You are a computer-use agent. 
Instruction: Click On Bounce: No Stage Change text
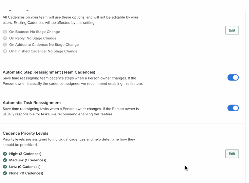click(x=35, y=32)
